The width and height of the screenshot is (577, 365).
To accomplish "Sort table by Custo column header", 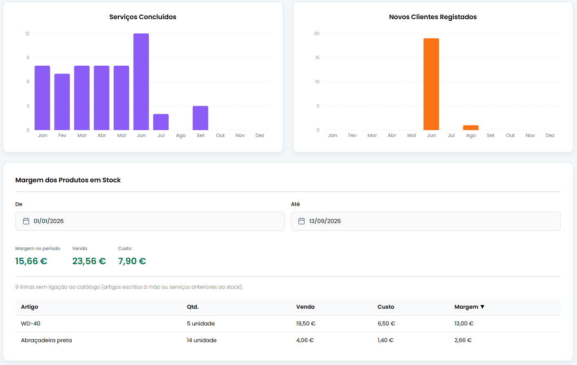I will click(386, 307).
